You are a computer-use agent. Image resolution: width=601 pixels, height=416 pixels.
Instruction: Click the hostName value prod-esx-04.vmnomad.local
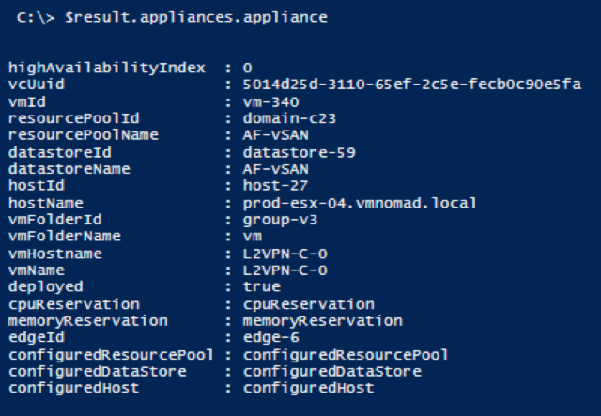(x=360, y=203)
